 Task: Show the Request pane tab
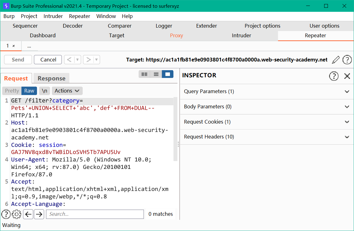[16, 78]
